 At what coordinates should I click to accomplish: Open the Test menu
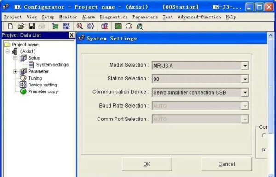(167, 17)
